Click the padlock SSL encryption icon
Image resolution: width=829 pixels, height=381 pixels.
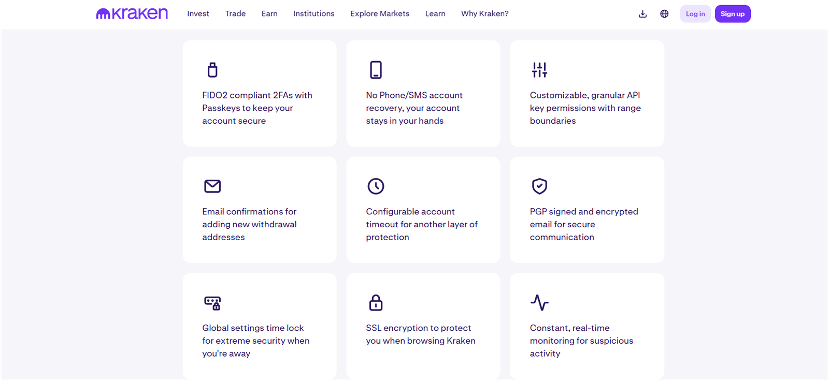(x=376, y=303)
